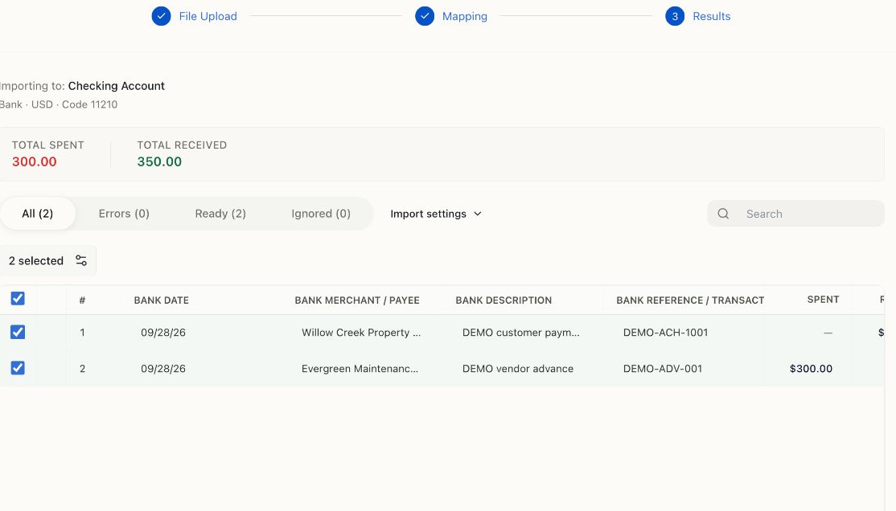This screenshot has height=511, width=896.
Task: Click the Code 11210 account detail text
Action: pos(90,104)
